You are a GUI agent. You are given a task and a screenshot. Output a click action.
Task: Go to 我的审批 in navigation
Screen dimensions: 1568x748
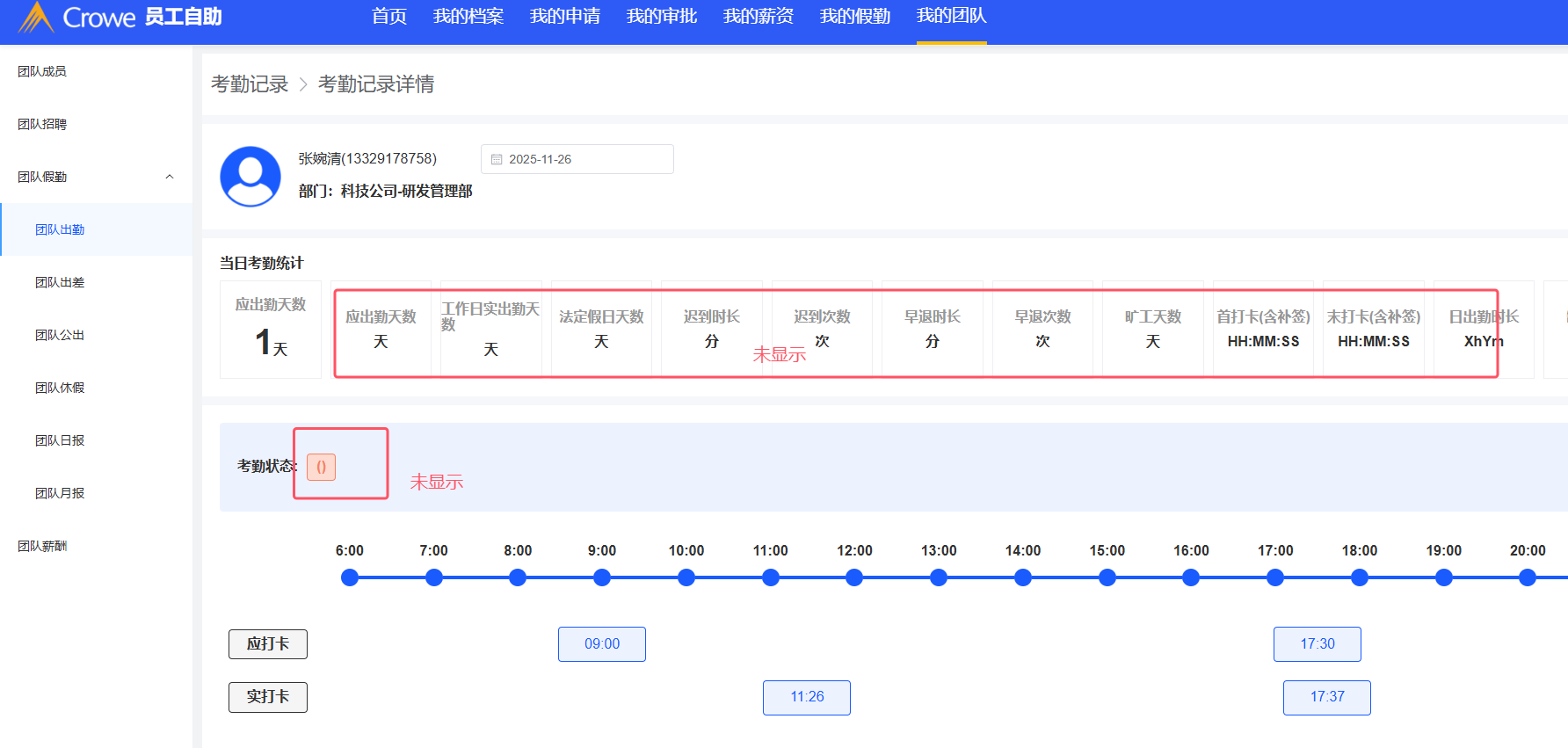(661, 17)
